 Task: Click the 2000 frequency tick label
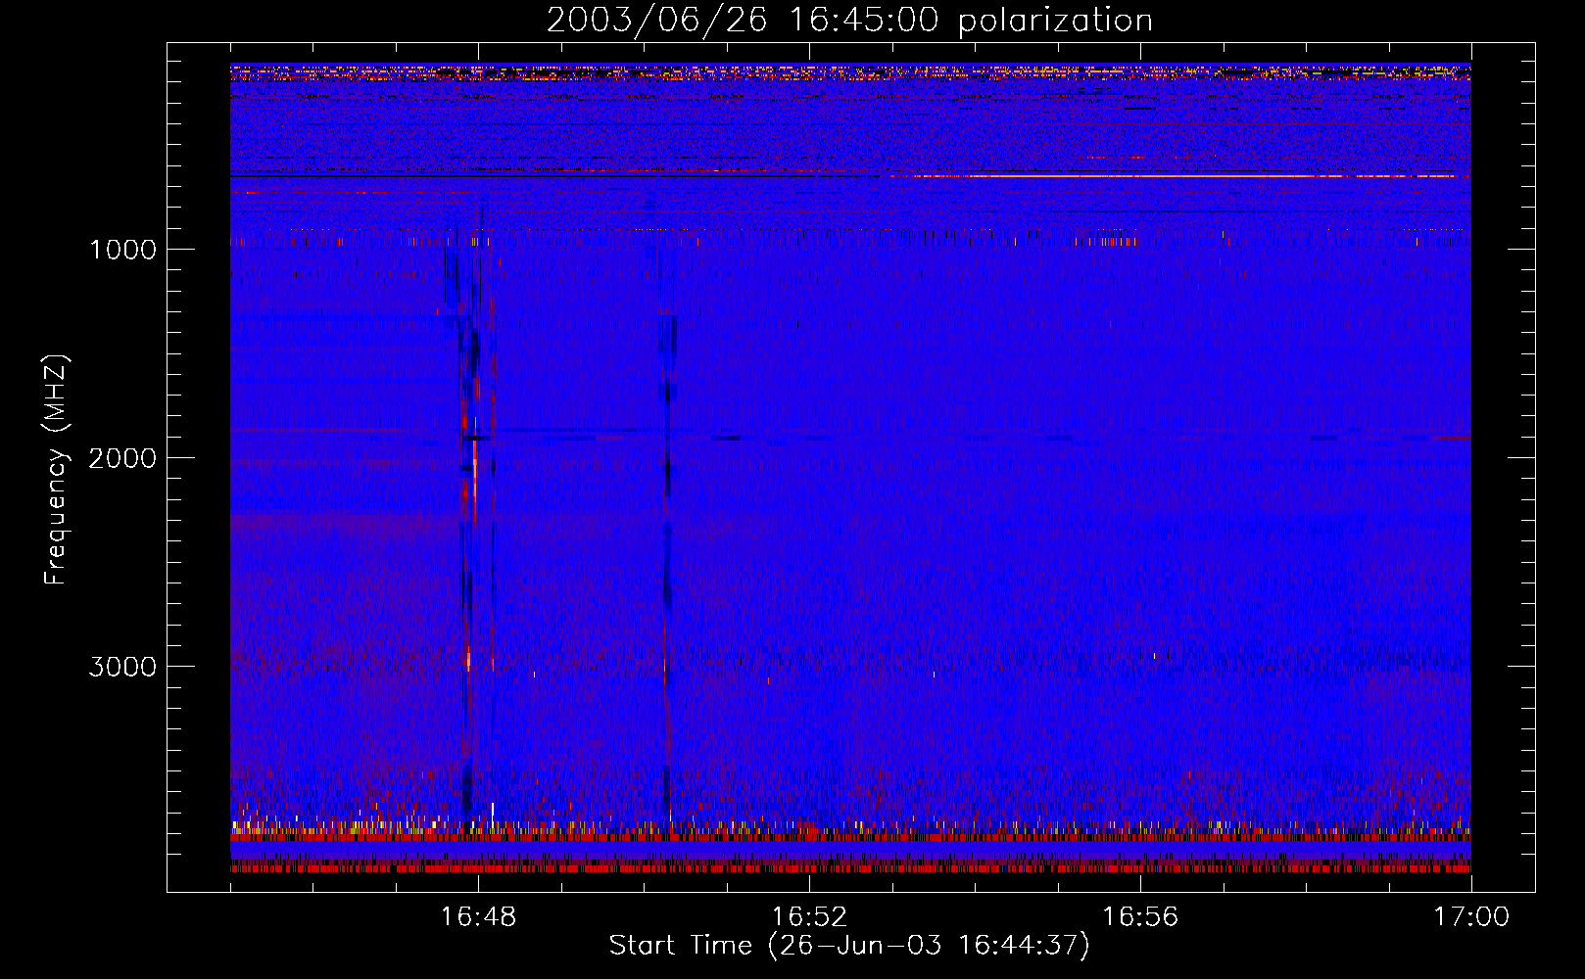(x=122, y=458)
